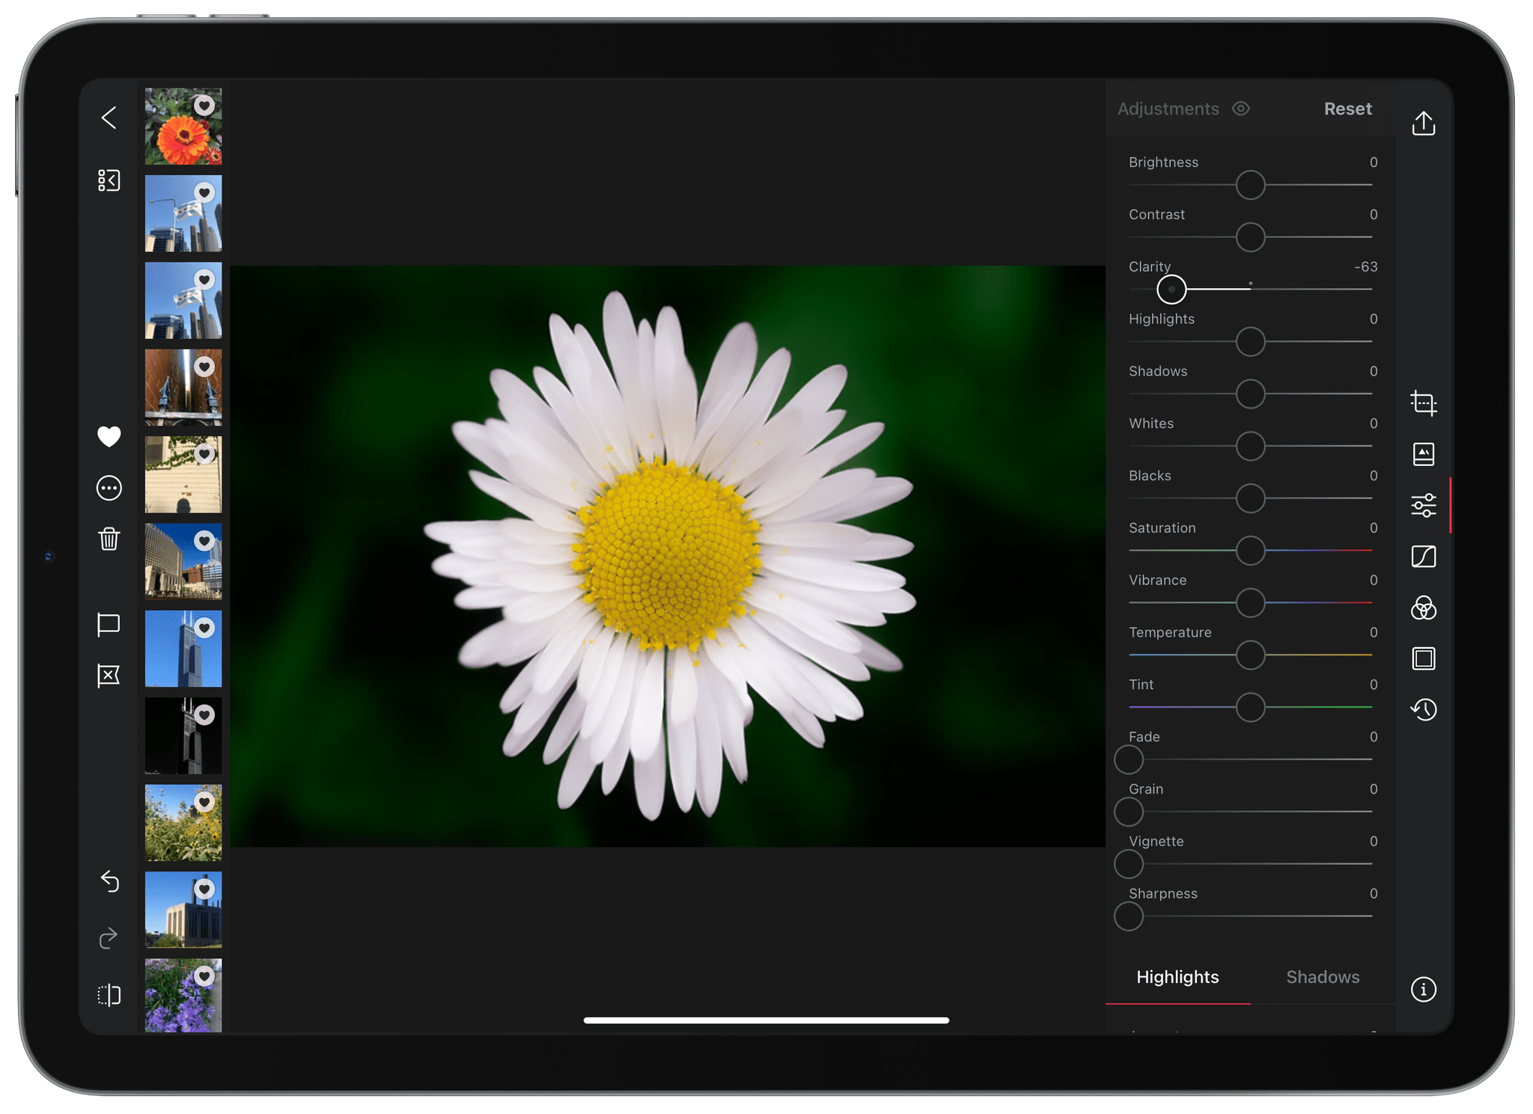Click the crop/frame tool icon
This screenshot has width=1533, height=1114.
[1424, 403]
